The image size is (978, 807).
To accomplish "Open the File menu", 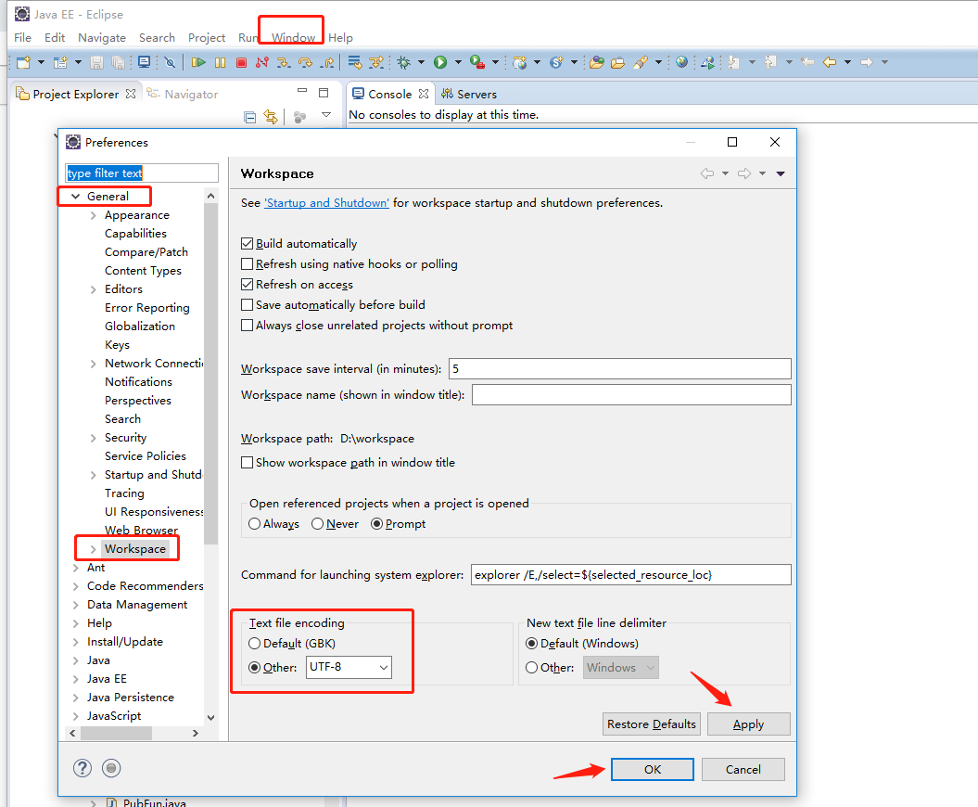I will pos(22,37).
